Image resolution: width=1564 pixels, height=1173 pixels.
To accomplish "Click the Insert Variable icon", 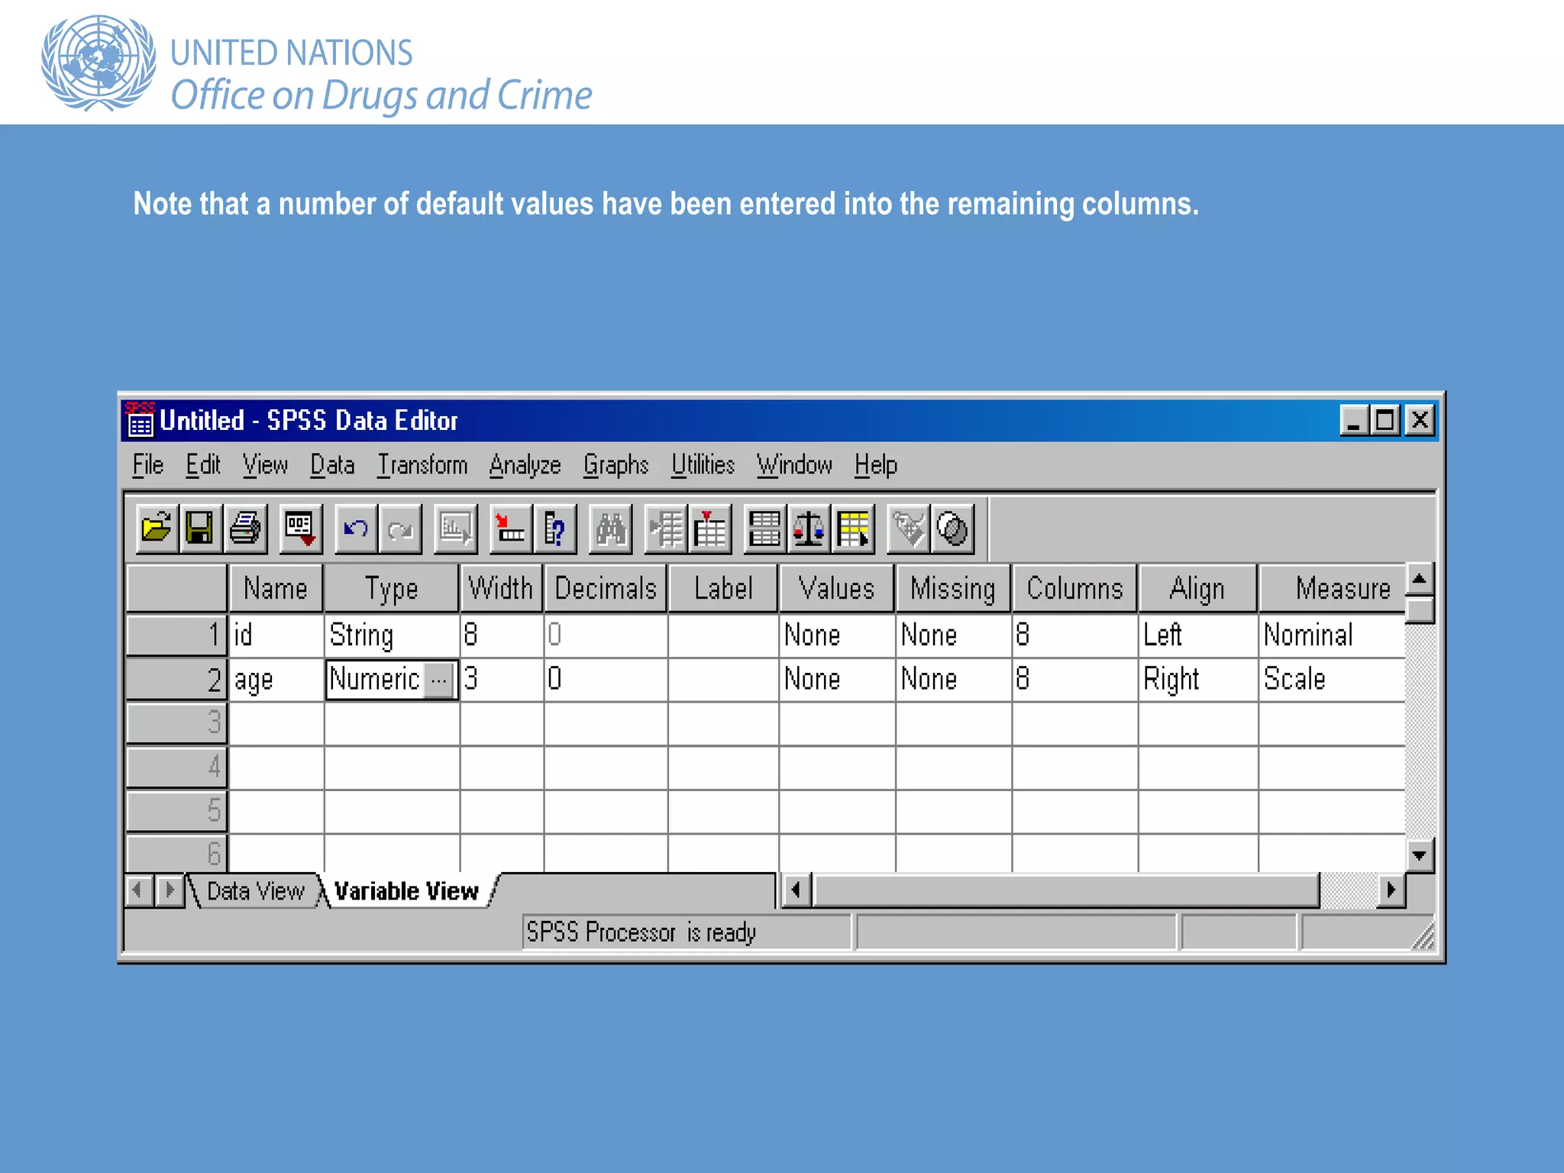I will (x=710, y=528).
